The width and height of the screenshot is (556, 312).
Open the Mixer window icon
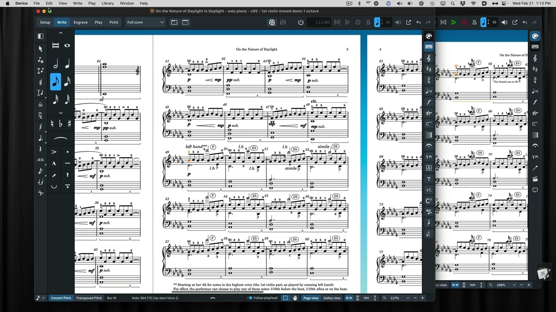click(283, 22)
